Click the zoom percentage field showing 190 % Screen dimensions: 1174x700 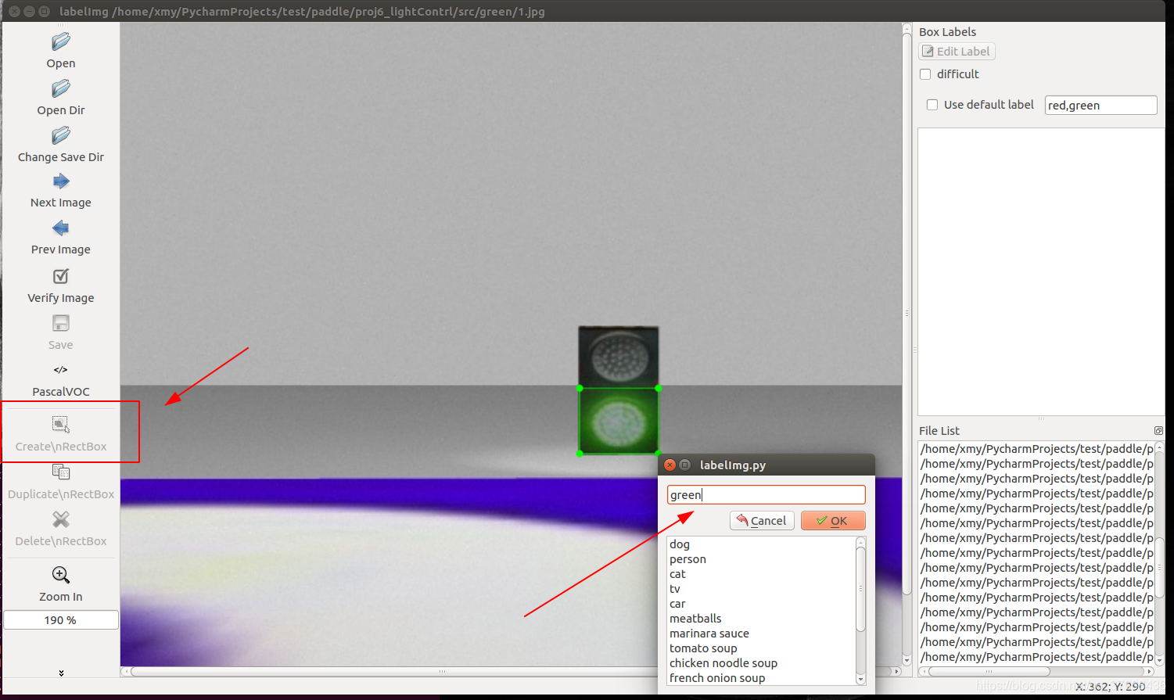click(x=61, y=620)
